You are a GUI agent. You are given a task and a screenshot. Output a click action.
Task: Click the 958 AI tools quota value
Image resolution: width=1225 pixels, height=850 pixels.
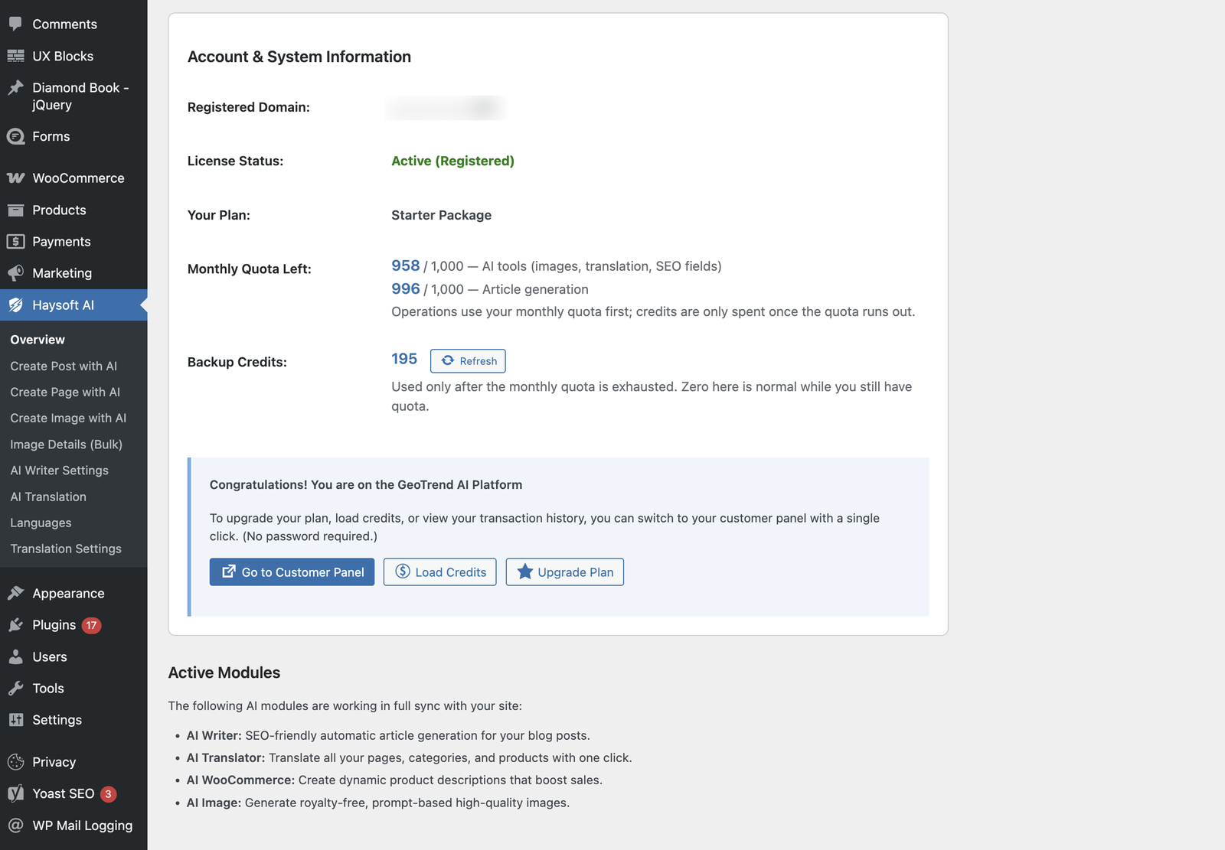405,265
